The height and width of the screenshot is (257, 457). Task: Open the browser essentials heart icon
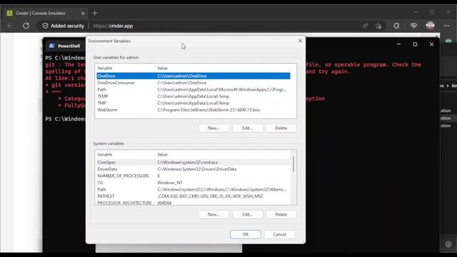pos(413,26)
